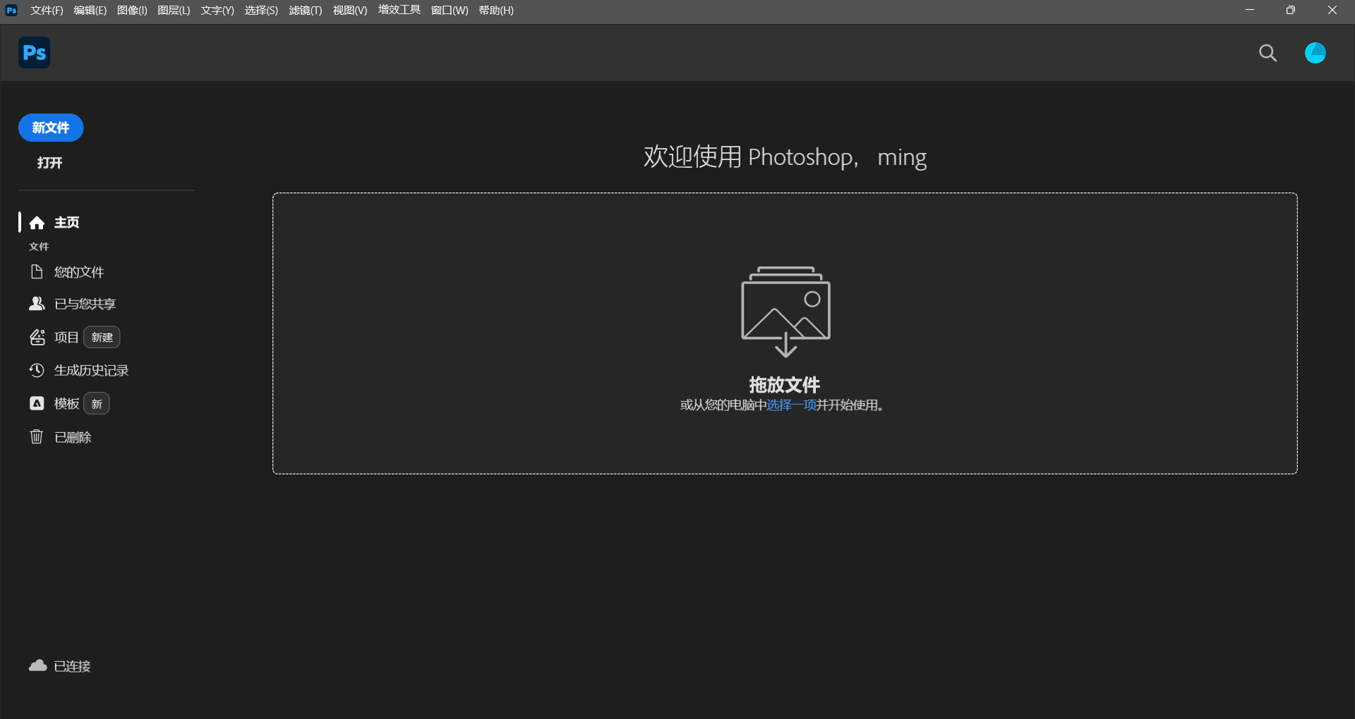Click the 打开 option

point(48,163)
